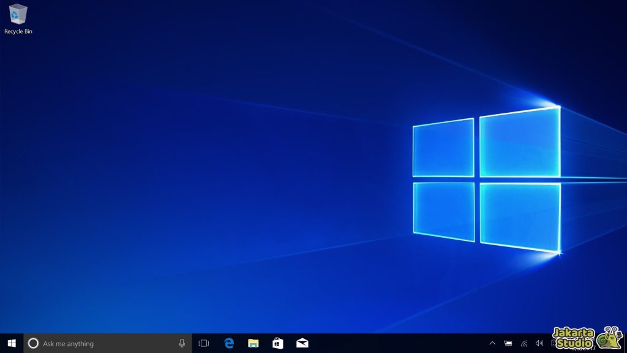Open the volume slider via the speaker icon
This screenshot has height=353, width=627.
(541, 343)
